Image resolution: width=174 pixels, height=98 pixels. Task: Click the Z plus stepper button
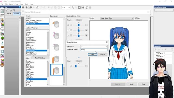(x=86, y=35)
